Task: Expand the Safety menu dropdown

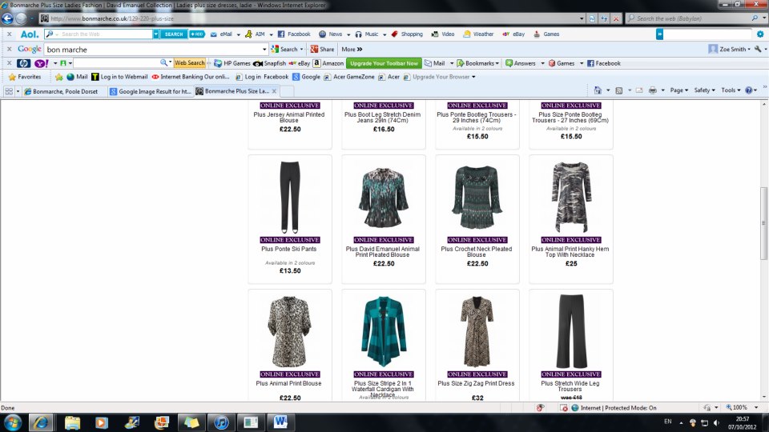Action: click(x=703, y=90)
